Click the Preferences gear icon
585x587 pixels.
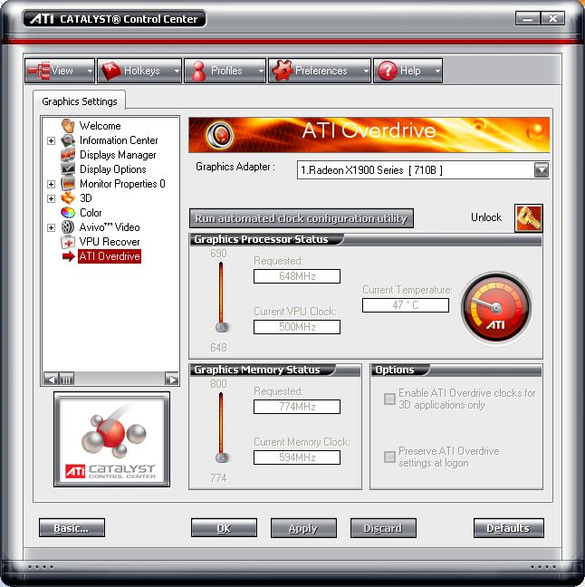coord(283,71)
